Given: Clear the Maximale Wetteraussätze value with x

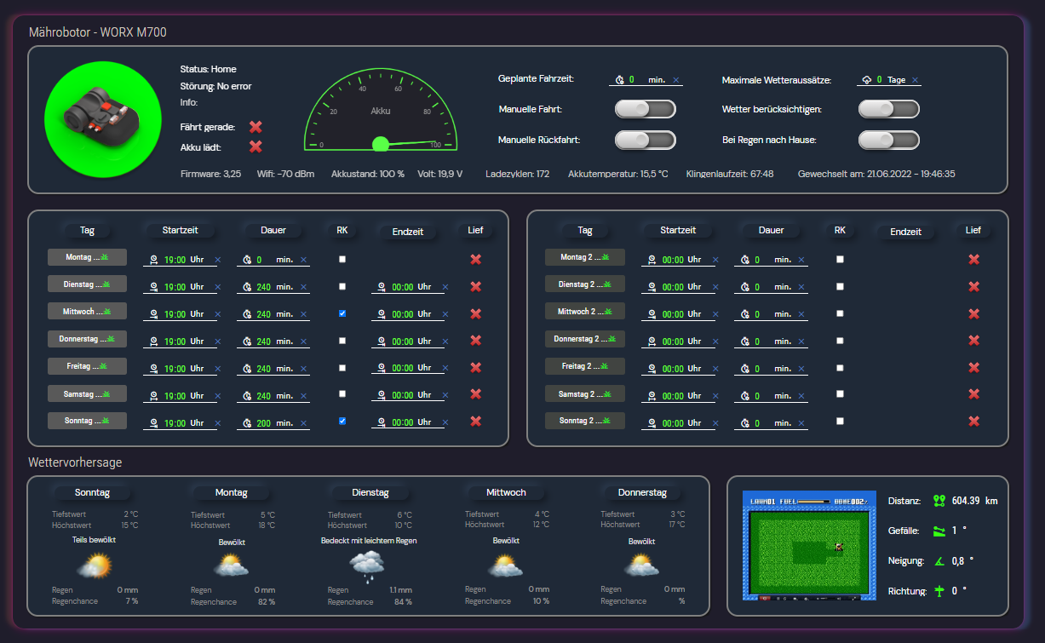Looking at the screenshot, I should 916,80.
